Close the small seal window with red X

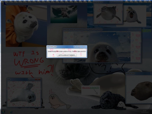(38, 79)
